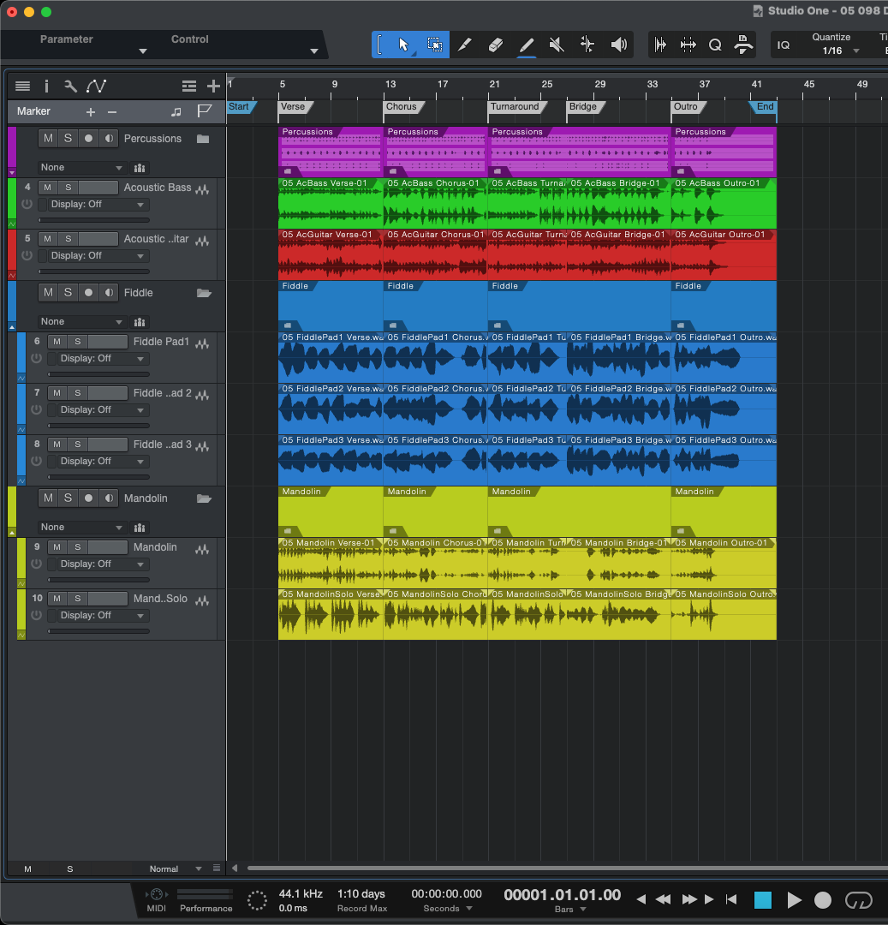This screenshot has width=888, height=925.
Task: Click the Percussions folder icon
Action: click(203, 139)
